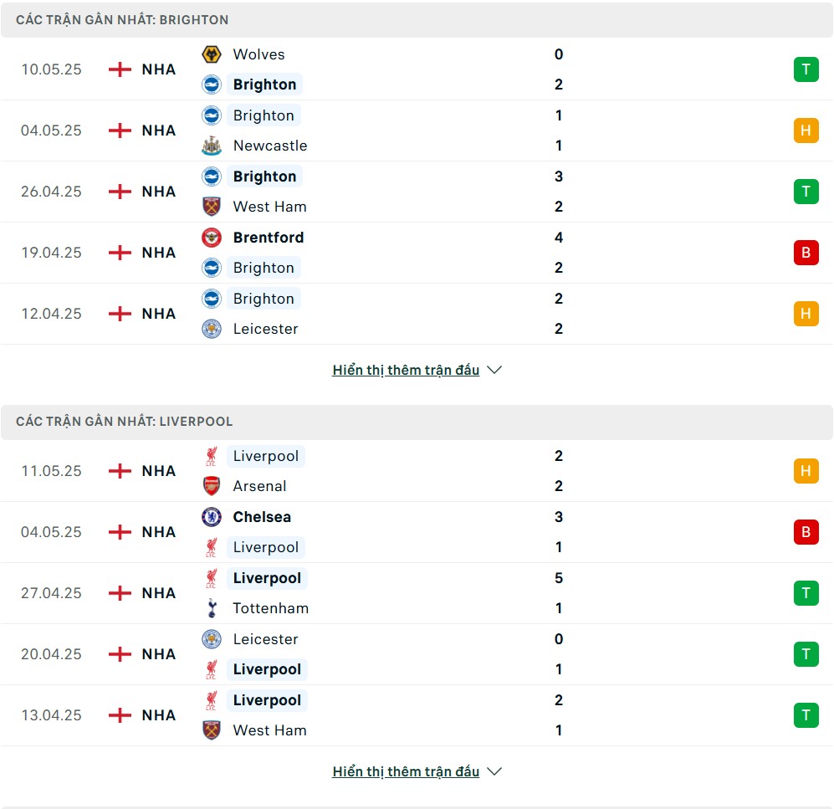Expand more Liverpool matches via chevron arrow
This screenshot has width=834, height=809.
click(494, 771)
